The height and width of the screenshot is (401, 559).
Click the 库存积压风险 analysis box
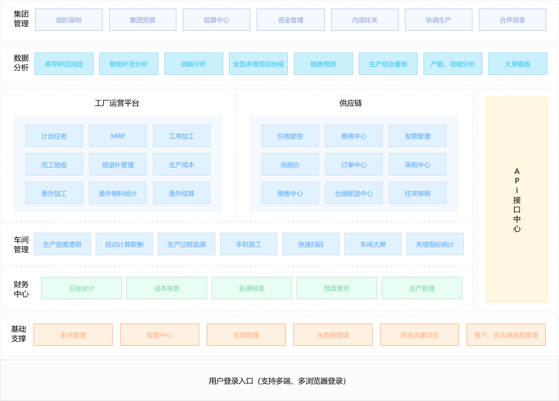[x=64, y=64]
